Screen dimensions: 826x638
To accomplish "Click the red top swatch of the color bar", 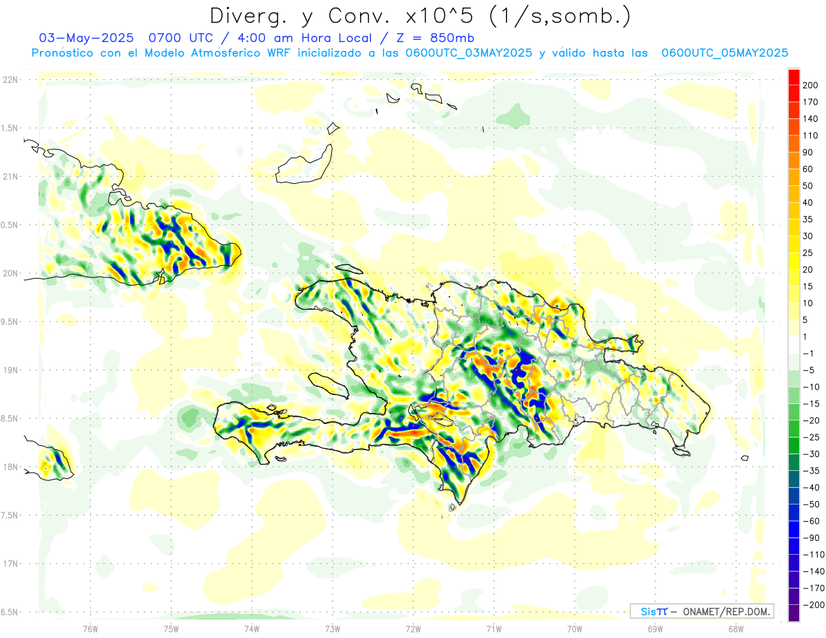I will tap(794, 76).
